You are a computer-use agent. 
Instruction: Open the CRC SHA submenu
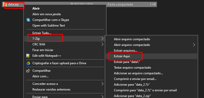click(64, 44)
